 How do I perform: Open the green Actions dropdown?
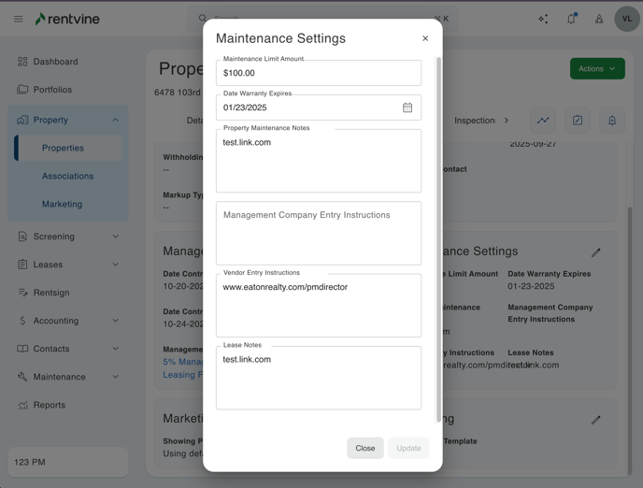tap(597, 68)
